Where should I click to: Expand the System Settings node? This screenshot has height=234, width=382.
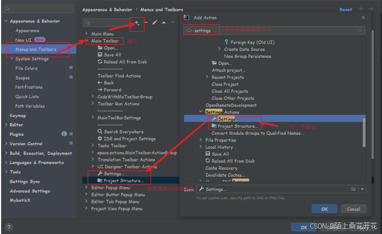12,58
